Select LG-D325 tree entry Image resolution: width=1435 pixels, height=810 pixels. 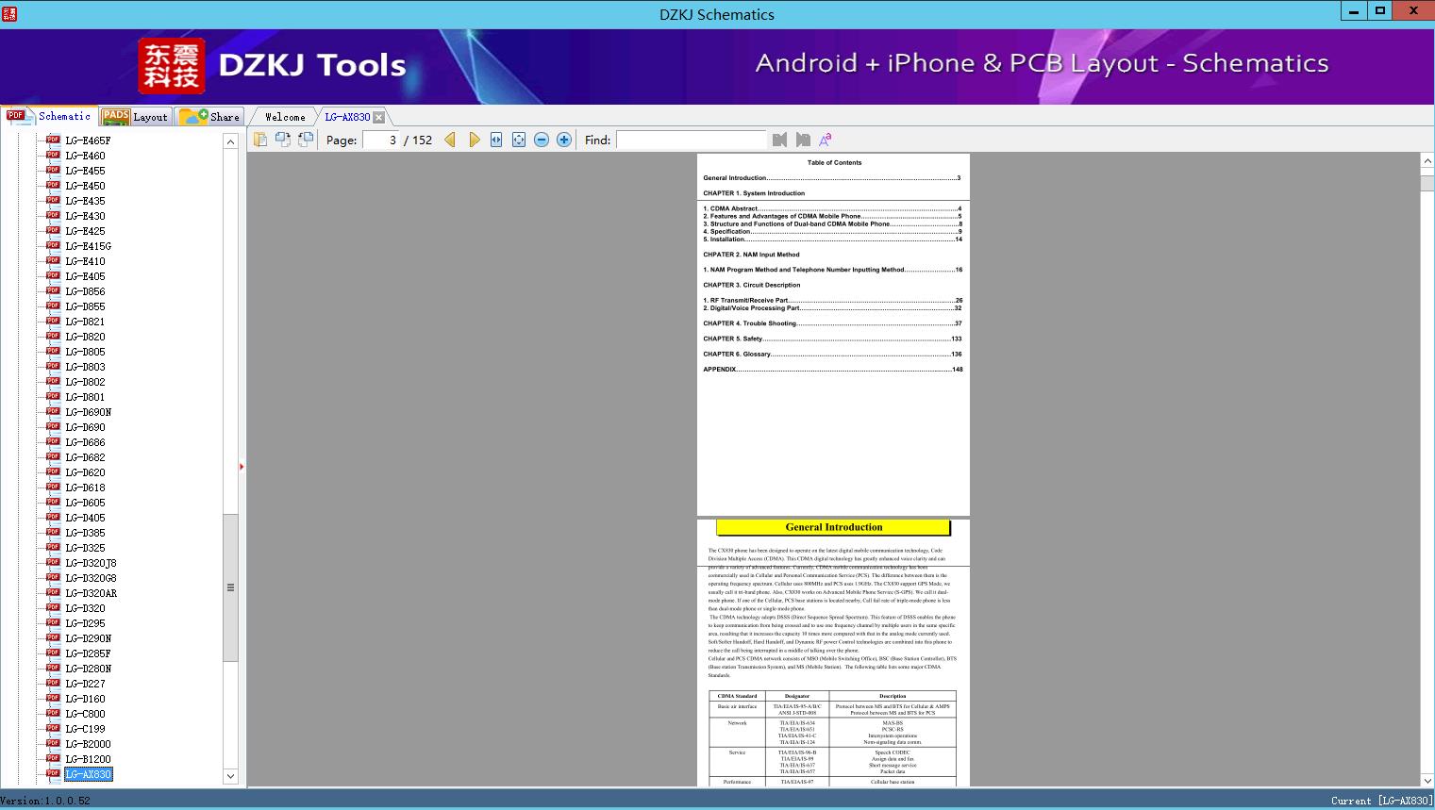point(85,548)
